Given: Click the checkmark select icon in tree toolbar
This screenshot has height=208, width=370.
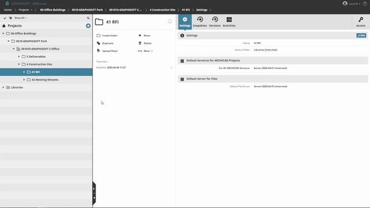Looking at the screenshot, I should click(x=5, y=18).
